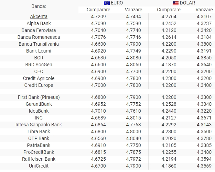This screenshot has height=172, width=215.
Task: Click Libra Bank euro selling rate 4.8000
Action: [x=133, y=131]
